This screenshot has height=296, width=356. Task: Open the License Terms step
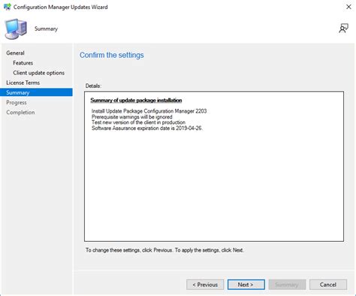[x=23, y=83]
